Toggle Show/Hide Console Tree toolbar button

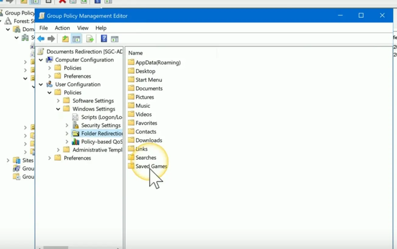point(76,39)
